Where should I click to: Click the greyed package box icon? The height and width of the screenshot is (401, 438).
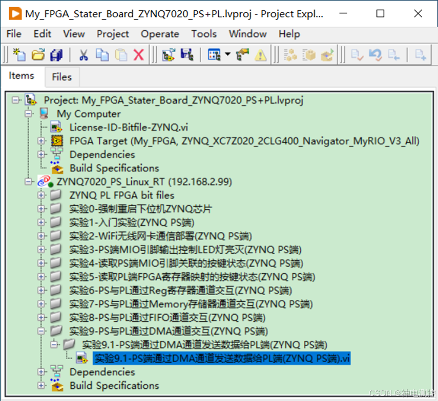point(309,55)
